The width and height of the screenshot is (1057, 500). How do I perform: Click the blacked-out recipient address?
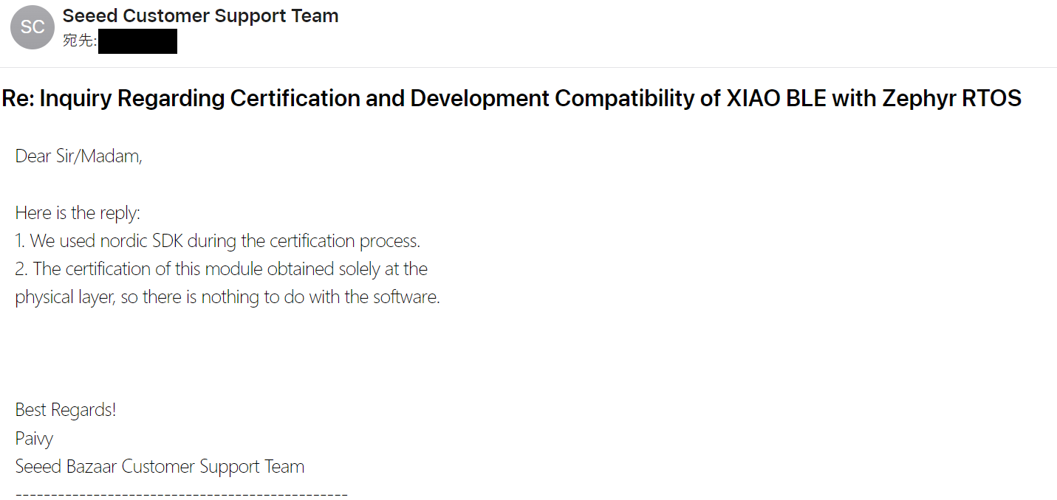(x=137, y=41)
